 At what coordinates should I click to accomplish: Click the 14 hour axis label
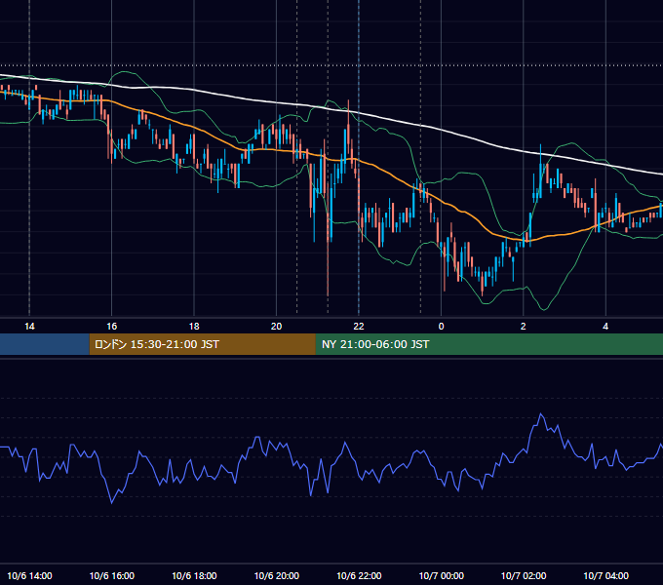(x=29, y=327)
